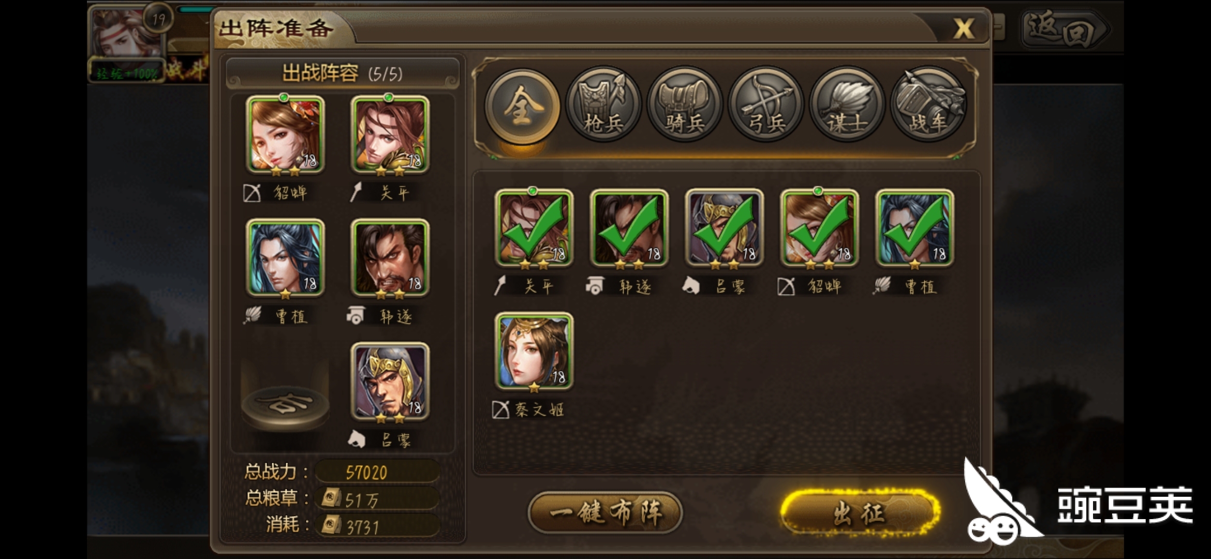Select the 全 (all) troop filter
The image size is (1211, 559).
pyautogui.click(x=522, y=106)
